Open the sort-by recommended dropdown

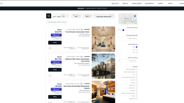click(x=57, y=22)
